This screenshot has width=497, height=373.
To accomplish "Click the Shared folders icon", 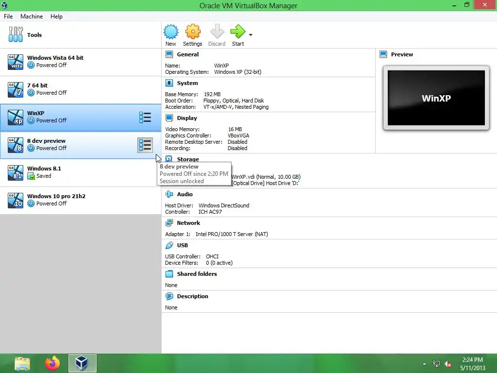I will pos(169,274).
